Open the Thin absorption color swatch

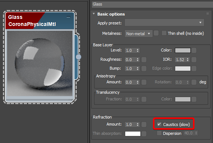coord(133,134)
